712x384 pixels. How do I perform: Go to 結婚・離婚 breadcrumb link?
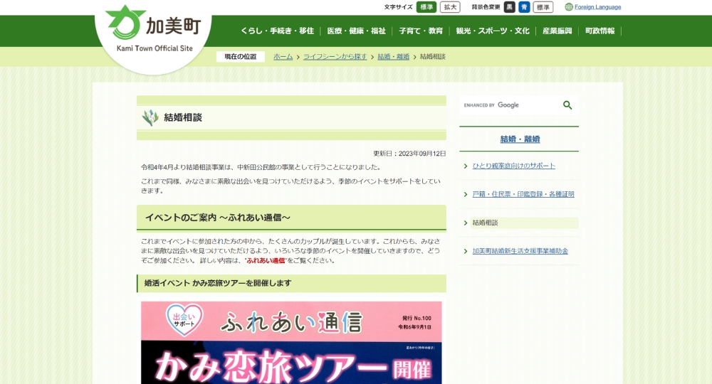click(x=393, y=57)
